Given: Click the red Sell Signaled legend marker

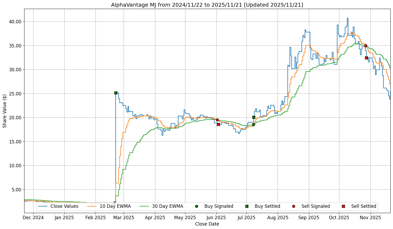Looking at the screenshot, I should click(294, 206).
